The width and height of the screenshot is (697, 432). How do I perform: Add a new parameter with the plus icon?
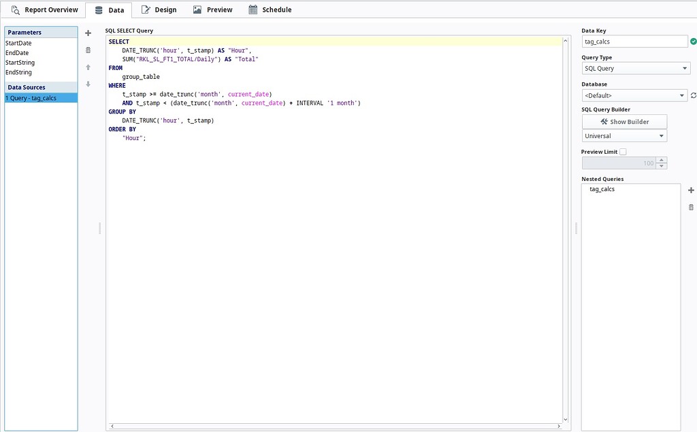click(x=88, y=32)
